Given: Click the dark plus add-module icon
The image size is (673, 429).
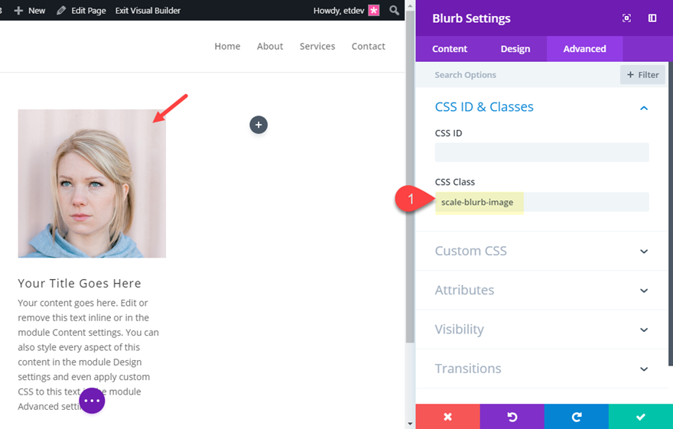Looking at the screenshot, I should click(258, 125).
